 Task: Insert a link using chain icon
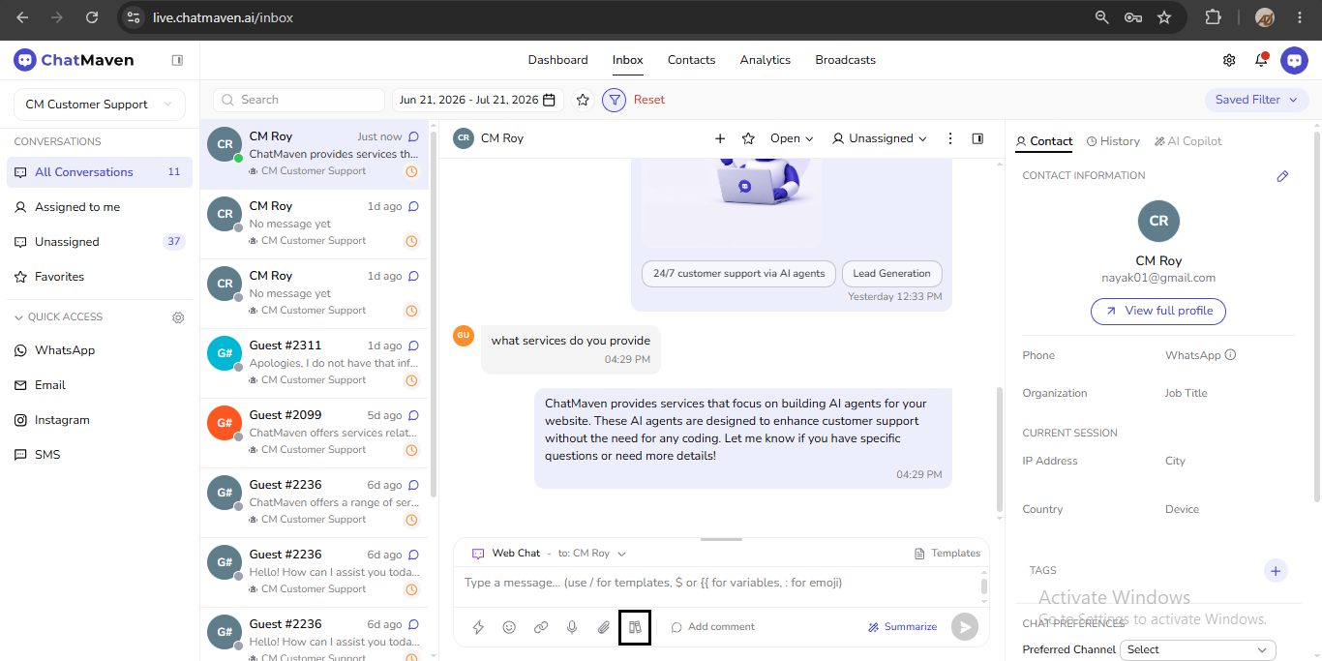click(541, 627)
